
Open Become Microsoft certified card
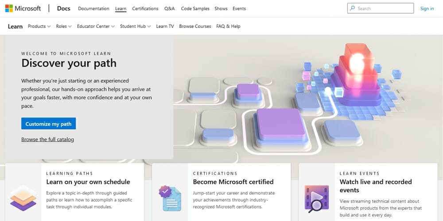click(221, 192)
